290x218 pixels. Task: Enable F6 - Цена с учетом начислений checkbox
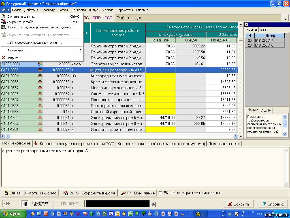coord(161,193)
